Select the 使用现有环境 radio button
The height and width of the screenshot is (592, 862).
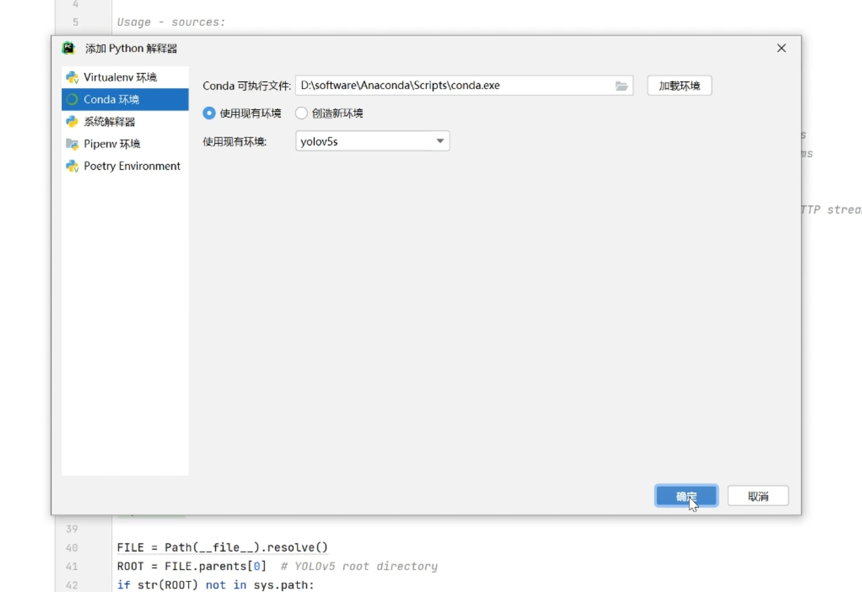pyautogui.click(x=209, y=113)
